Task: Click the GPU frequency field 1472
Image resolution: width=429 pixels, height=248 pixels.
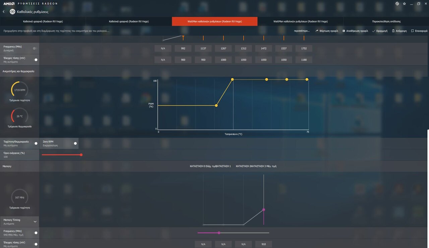Action: click(263, 48)
